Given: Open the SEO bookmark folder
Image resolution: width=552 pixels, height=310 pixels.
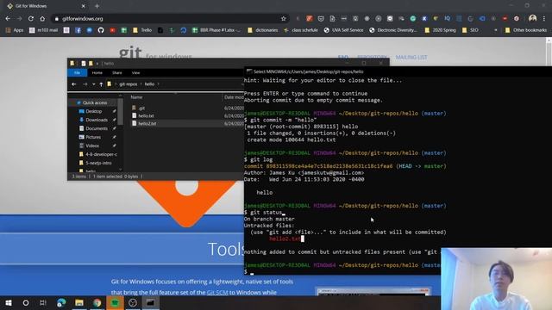Looking at the screenshot, I should pyautogui.click(x=470, y=30).
